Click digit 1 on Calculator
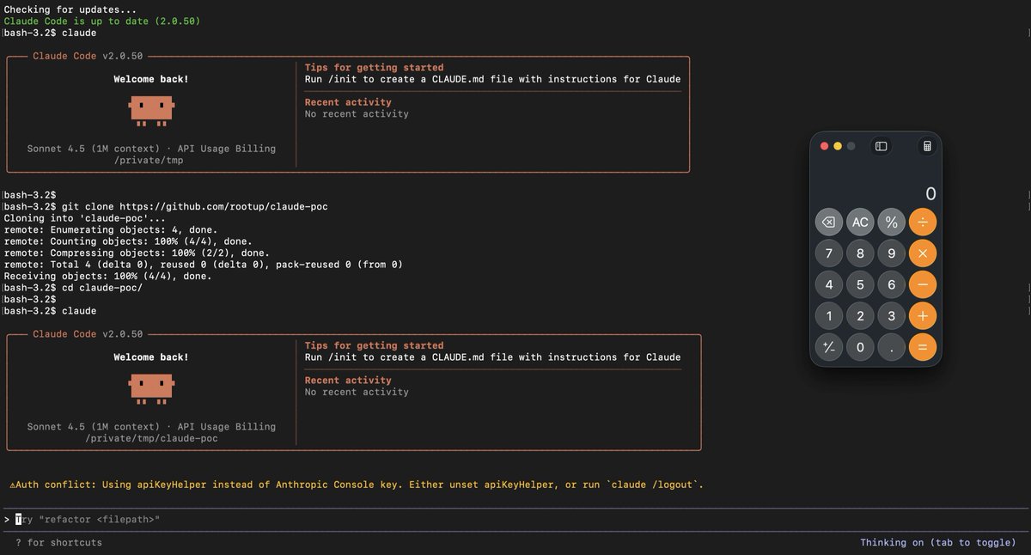This screenshot has height=555, width=1031. (828, 316)
